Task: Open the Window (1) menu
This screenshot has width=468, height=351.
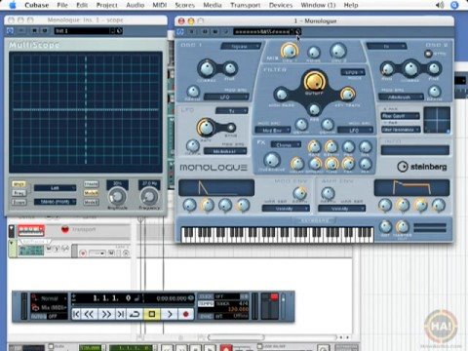Action: pos(318,5)
